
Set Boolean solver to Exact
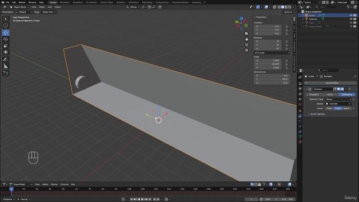pos(338,108)
